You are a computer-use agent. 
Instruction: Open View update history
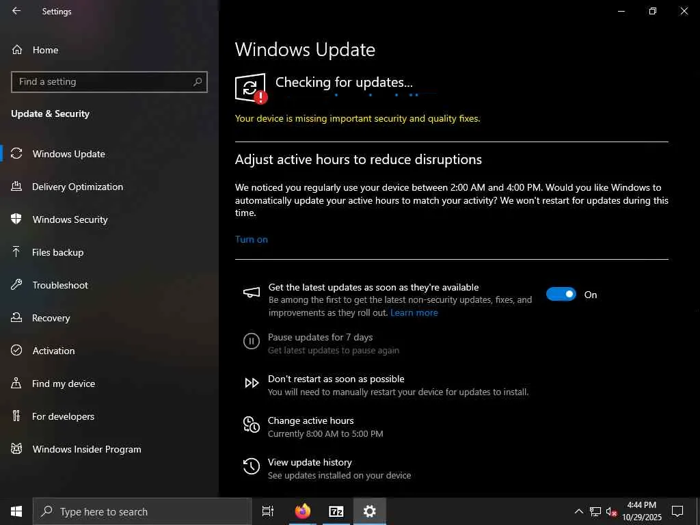point(310,462)
